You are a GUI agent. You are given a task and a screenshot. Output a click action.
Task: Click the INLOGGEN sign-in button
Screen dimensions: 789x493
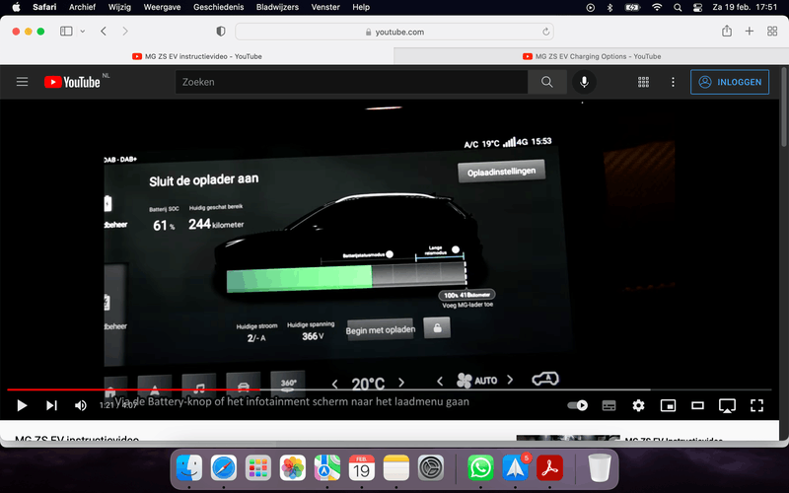(730, 82)
